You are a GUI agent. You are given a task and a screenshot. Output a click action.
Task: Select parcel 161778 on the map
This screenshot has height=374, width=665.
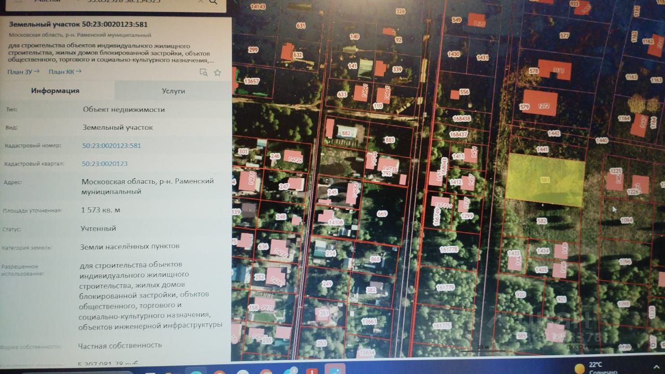click(x=448, y=249)
